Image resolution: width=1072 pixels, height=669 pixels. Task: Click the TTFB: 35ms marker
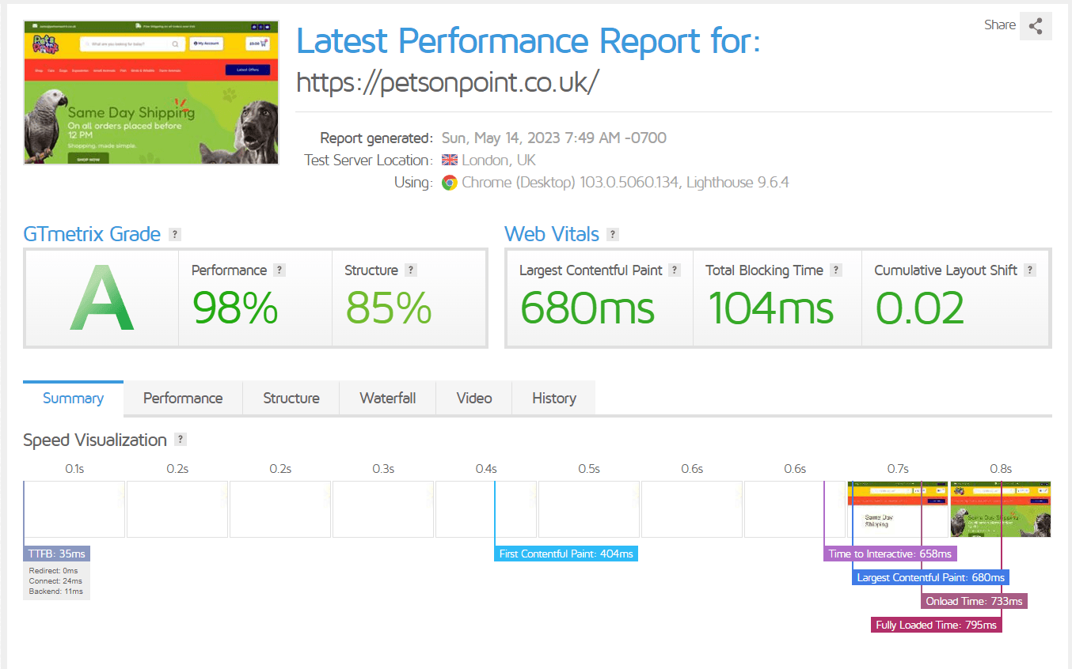[56, 554]
